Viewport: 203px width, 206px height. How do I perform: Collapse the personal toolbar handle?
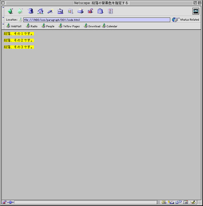click(x=3, y=26)
